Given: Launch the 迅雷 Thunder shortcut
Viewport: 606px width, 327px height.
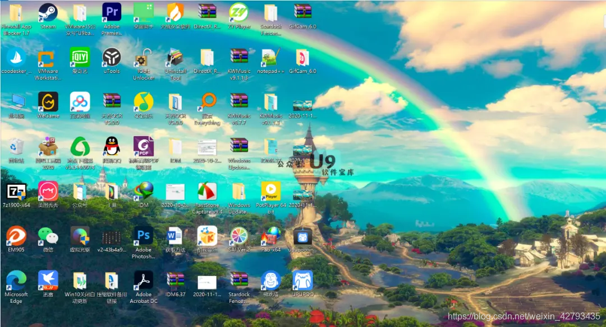Looking at the screenshot, I should click(48, 281).
